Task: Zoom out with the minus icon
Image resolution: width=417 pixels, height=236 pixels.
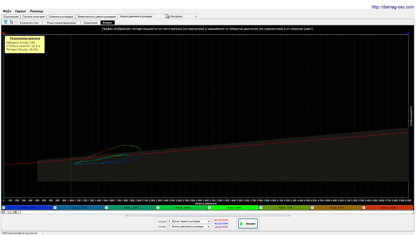Action: pos(3,212)
